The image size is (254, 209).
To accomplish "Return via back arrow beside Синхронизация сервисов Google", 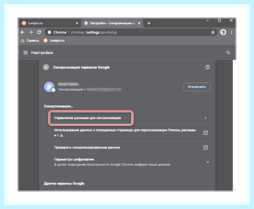I will (46, 67).
